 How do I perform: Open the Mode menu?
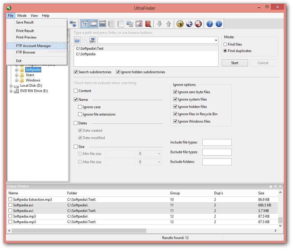tap(22, 16)
